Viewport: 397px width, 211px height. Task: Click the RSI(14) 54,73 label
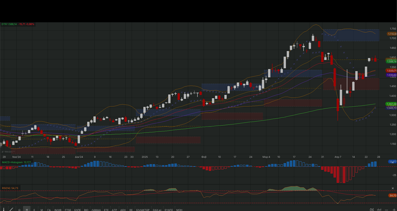10,188
